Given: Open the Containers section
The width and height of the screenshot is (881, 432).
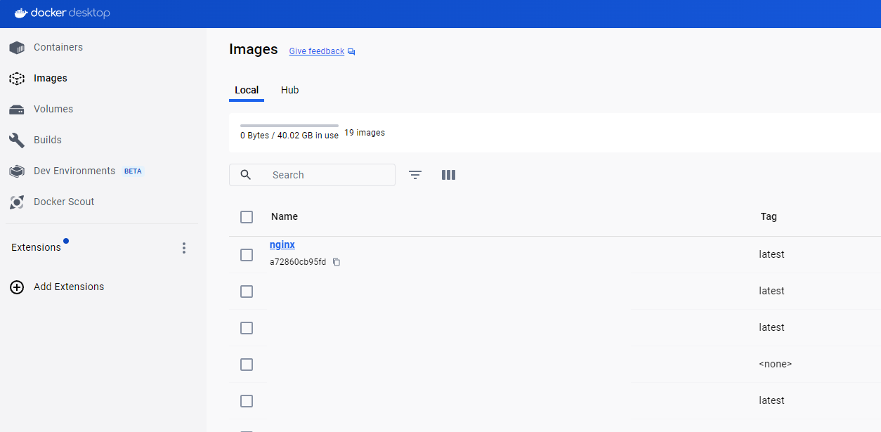Looking at the screenshot, I should [x=58, y=47].
